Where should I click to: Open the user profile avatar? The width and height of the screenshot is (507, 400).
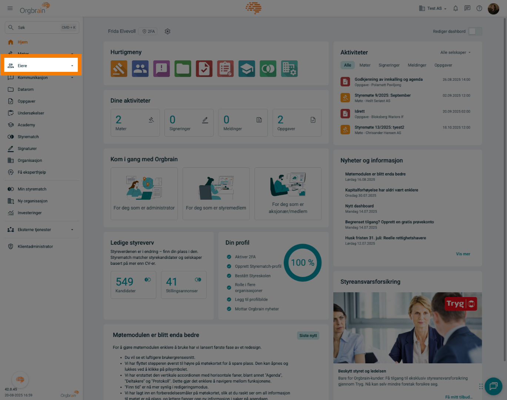(x=493, y=8)
